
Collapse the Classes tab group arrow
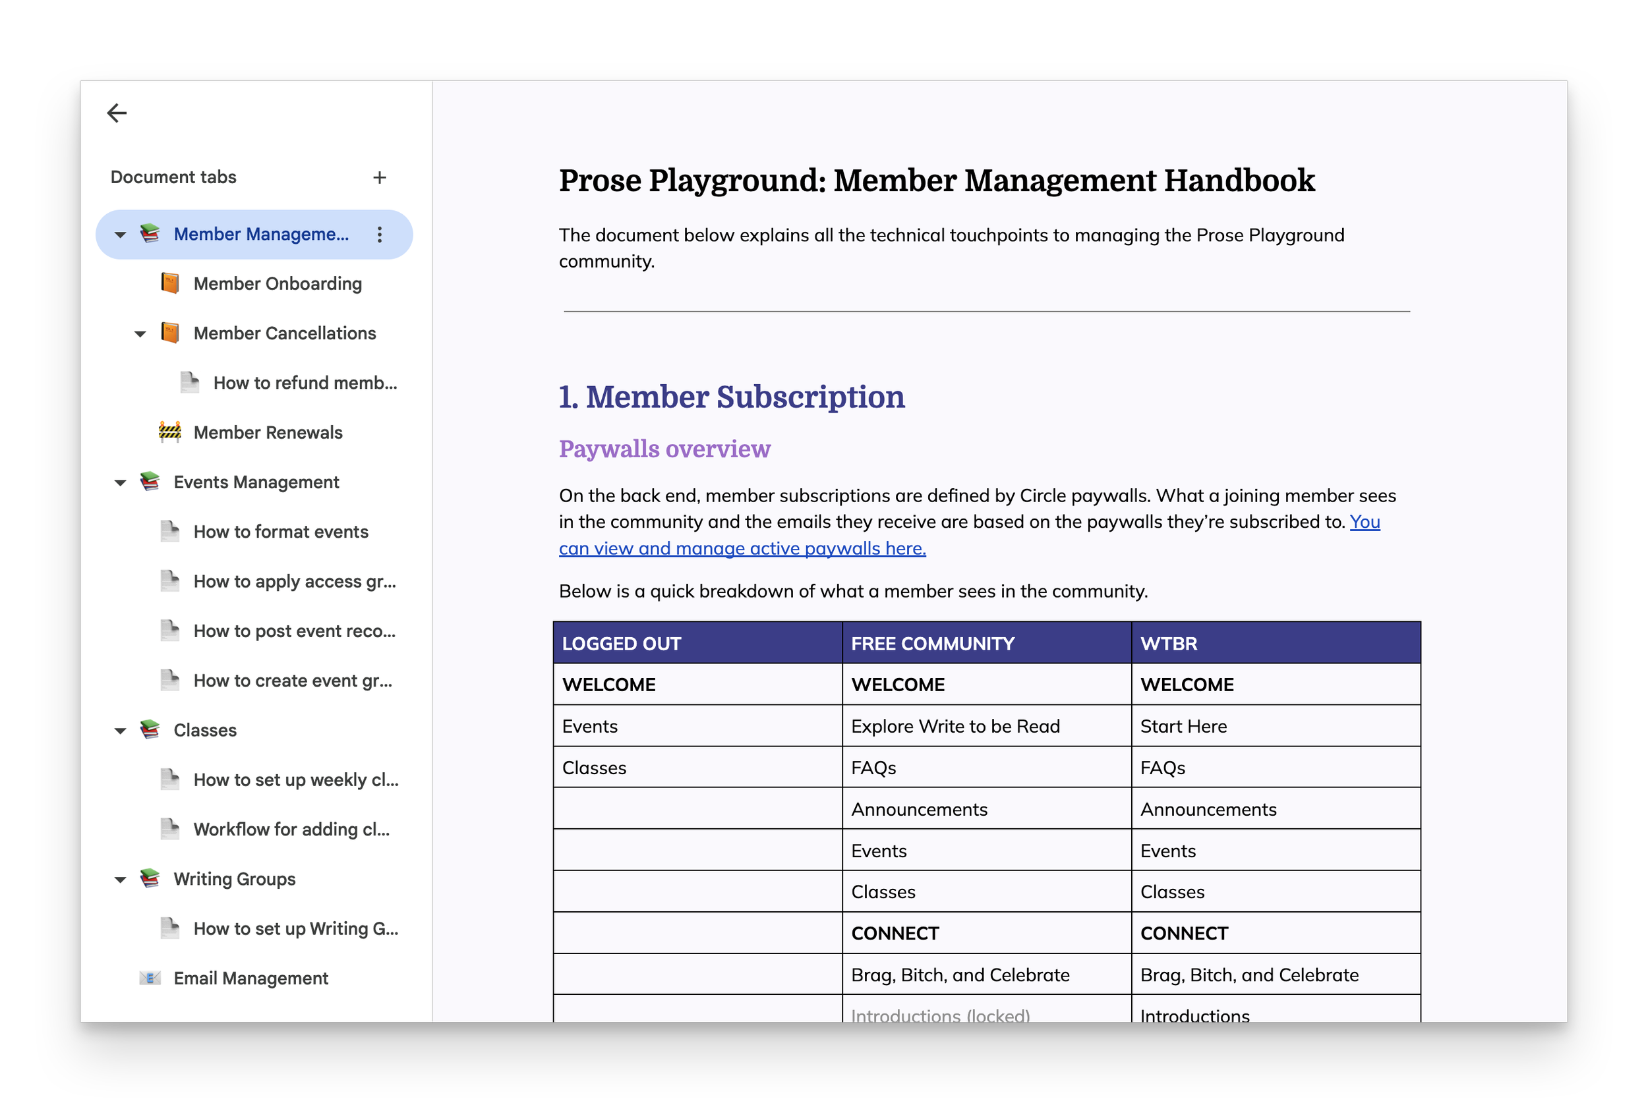point(121,731)
